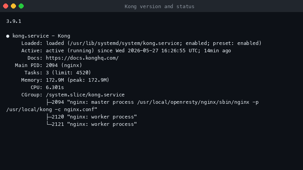Click the 'Main PID:' label

[29, 65]
